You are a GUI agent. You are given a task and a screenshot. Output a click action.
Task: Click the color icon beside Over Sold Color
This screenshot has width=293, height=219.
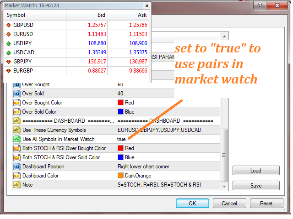16,112
